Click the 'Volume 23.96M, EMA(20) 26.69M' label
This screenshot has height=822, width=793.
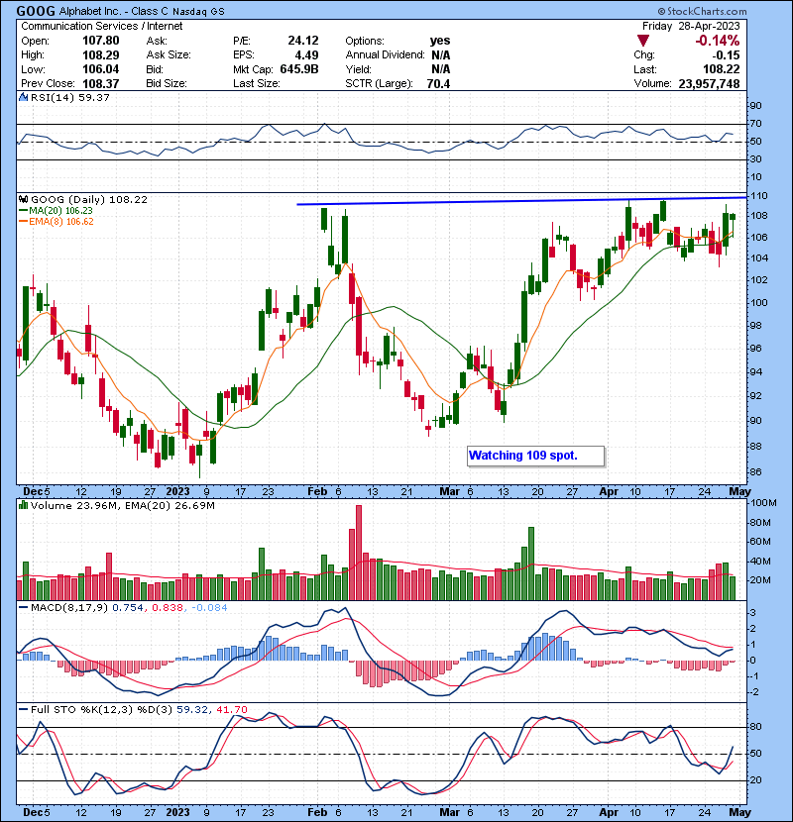point(122,505)
